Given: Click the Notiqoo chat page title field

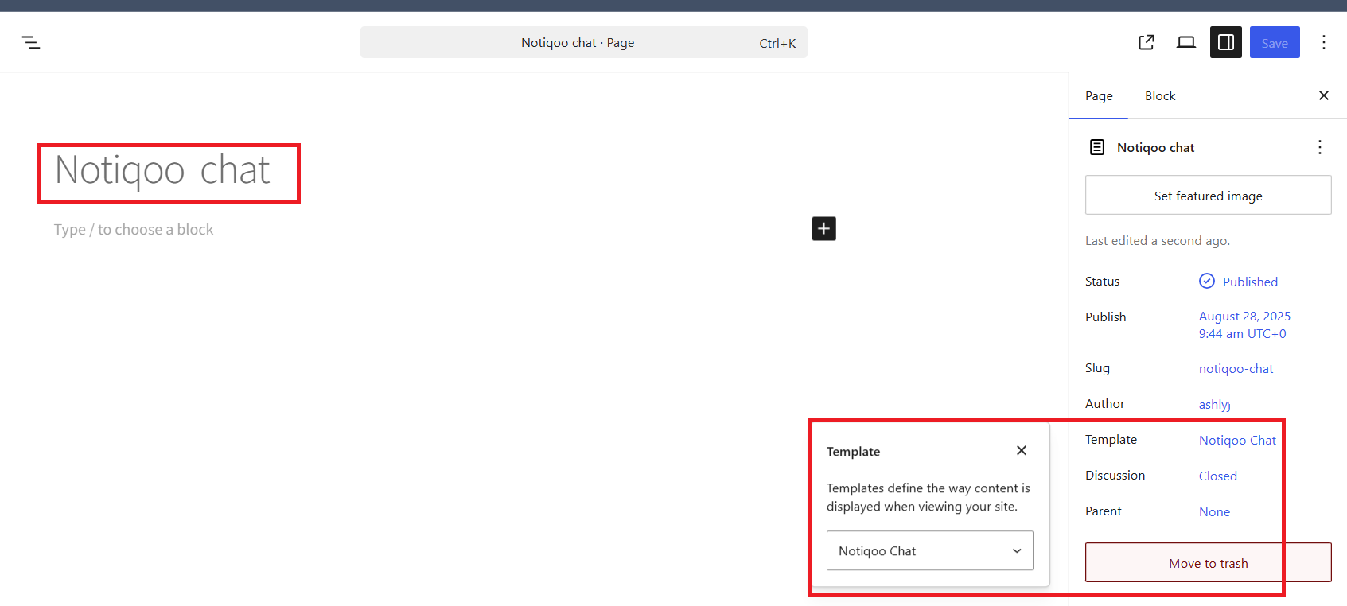Looking at the screenshot, I should pyautogui.click(x=163, y=171).
